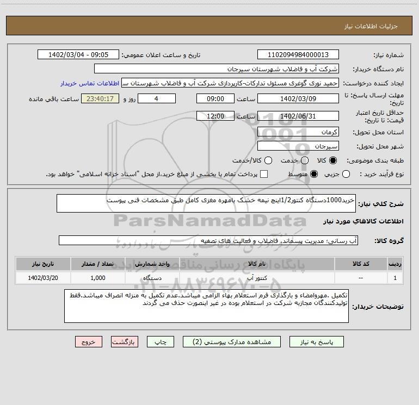Click the کنتور آب table cell
Viewport: 419px width, 405px height.
[257, 278]
